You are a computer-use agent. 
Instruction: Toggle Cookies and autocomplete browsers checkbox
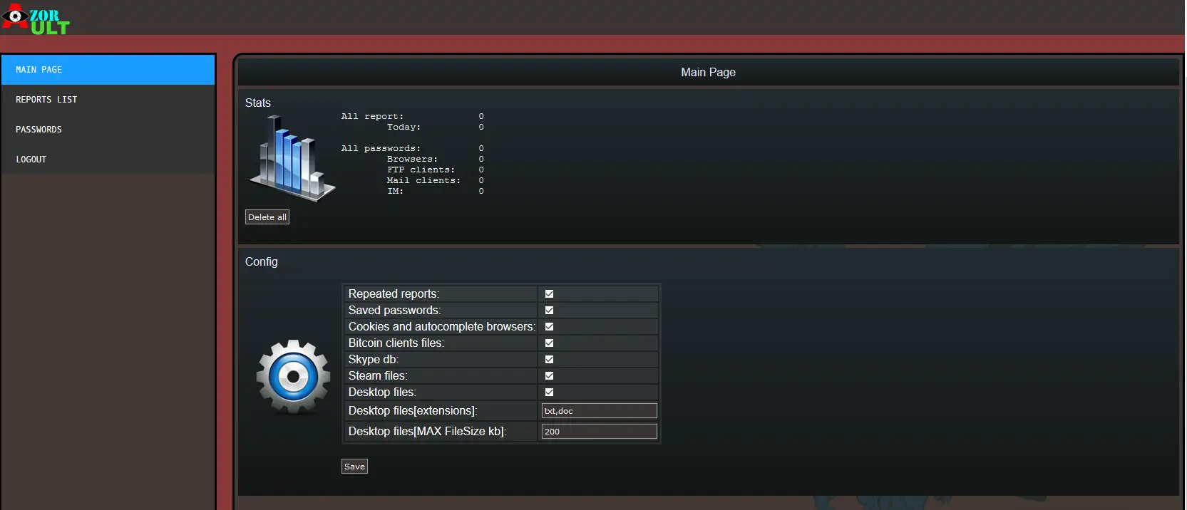[x=549, y=327]
